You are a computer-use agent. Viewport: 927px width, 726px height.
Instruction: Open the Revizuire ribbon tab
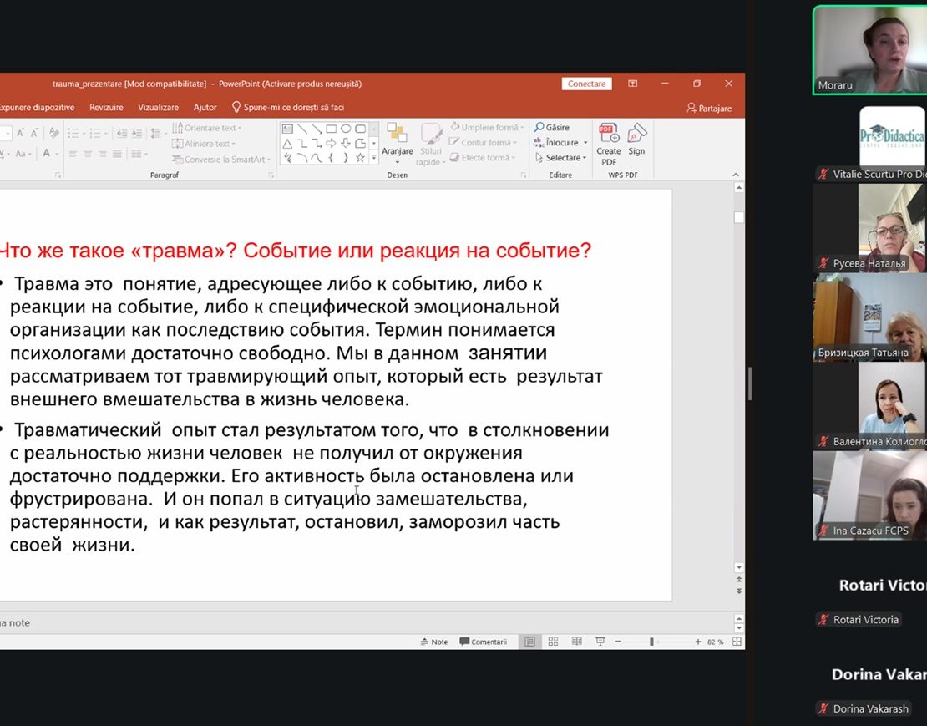tap(106, 107)
